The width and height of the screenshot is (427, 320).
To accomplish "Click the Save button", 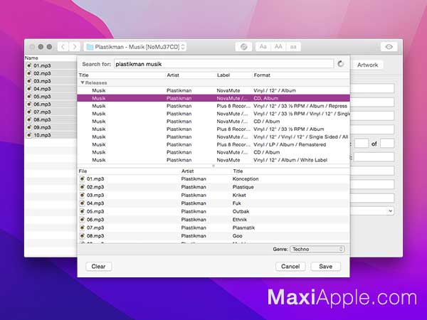I will 325,267.
